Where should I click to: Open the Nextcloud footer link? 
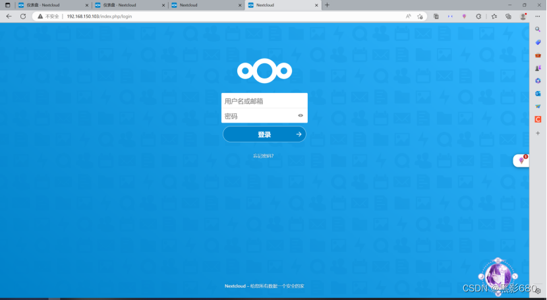point(235,286)
